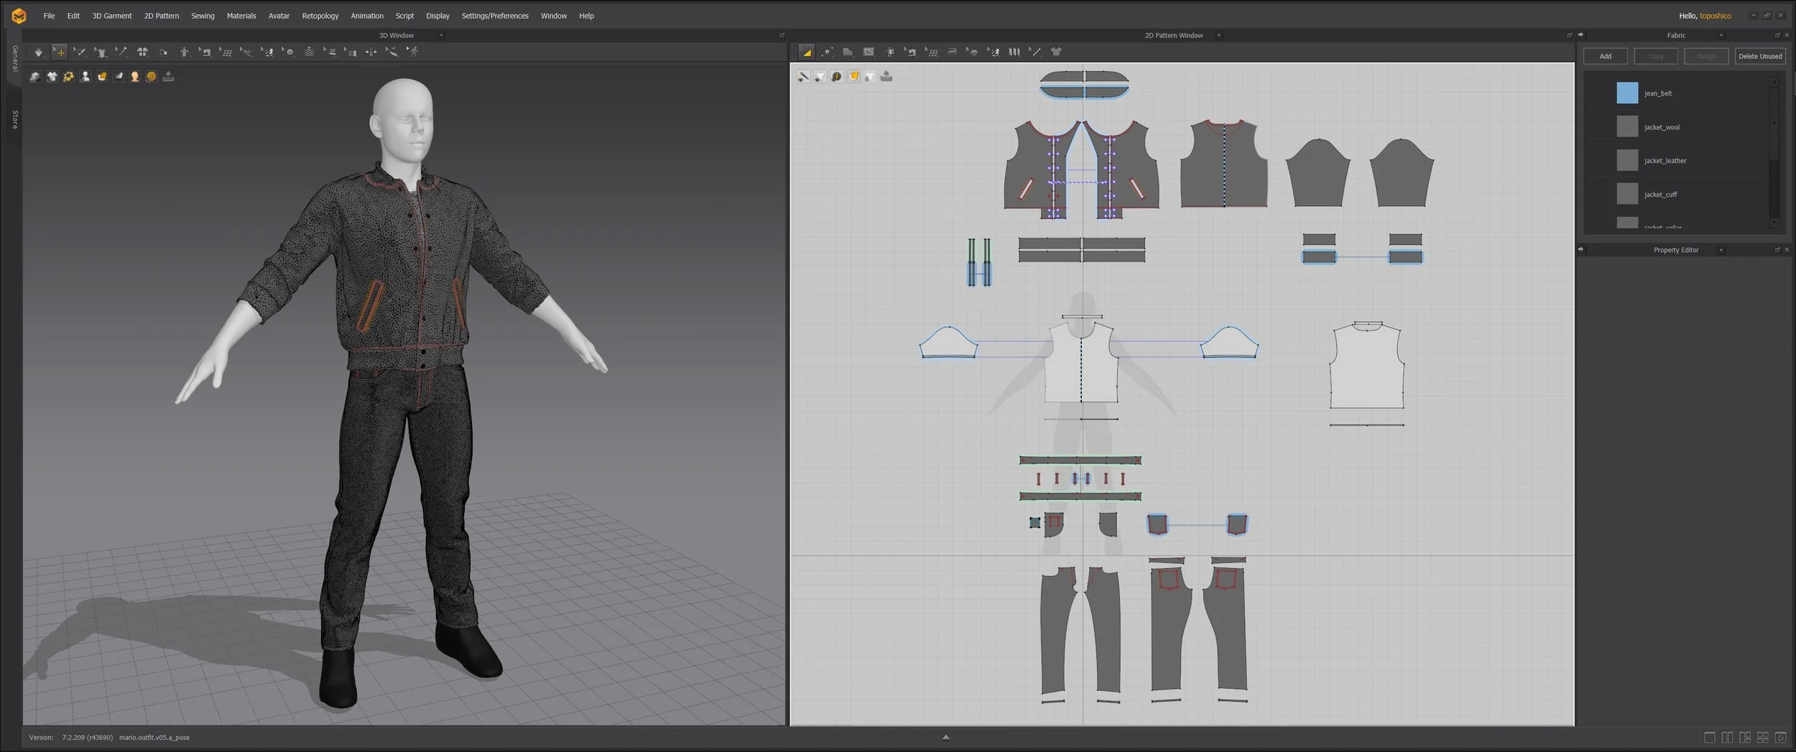1796x752 pixels.
Task: Click the Simulate down-arrow tool in 3D toolbar
Action: click(38, 52)
